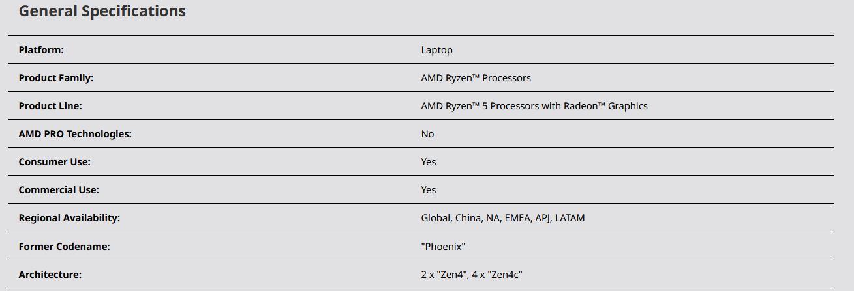The image size is (854, 291).
Task: Click the General Specifications heading
Action: tap(102, 11)
